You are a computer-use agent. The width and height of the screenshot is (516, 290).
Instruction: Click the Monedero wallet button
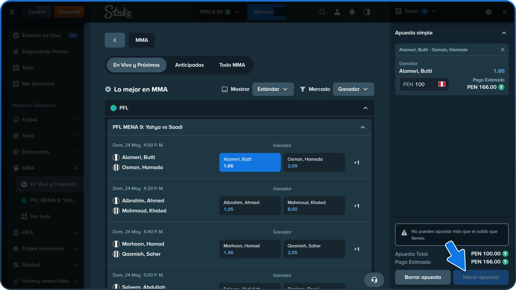(x=266, y=12)
